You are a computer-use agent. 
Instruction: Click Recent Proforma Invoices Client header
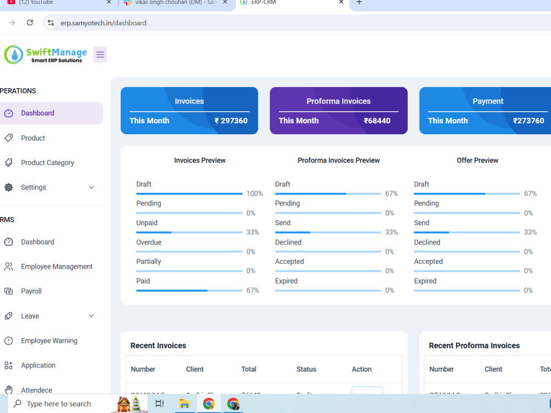click(x=493, y=369)
